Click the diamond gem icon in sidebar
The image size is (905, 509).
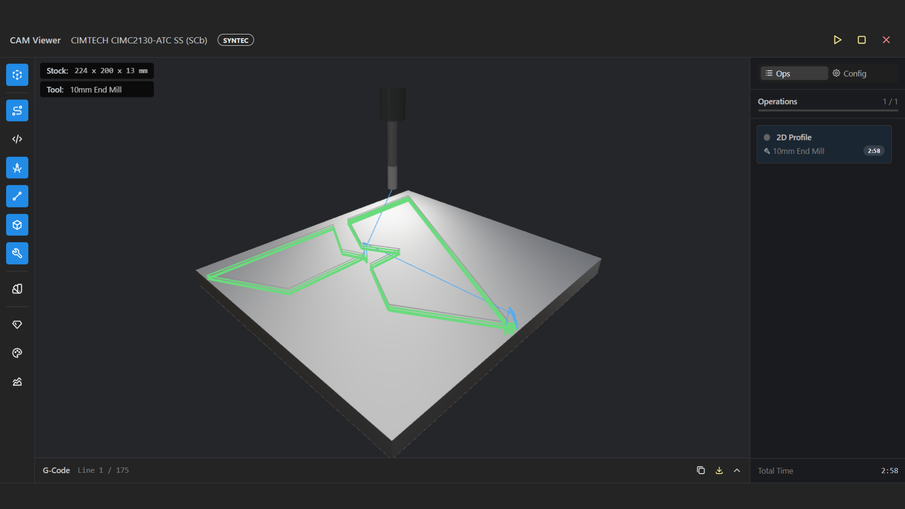17,325
